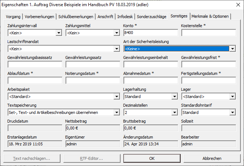244x166 pixels.
Task: Expand the Art der Sicherheitsleistung dropdown
Action: [232, 49]
